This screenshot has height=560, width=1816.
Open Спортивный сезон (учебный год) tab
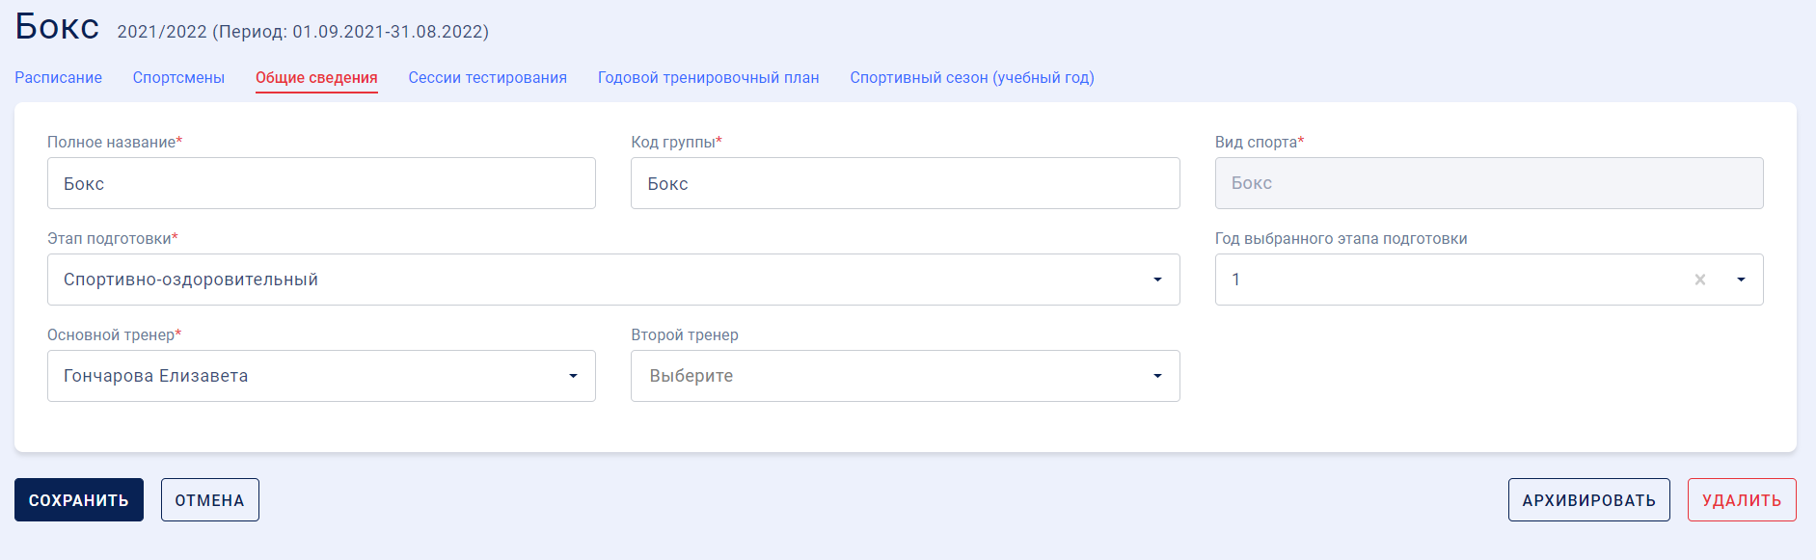[x=972, y=78]
